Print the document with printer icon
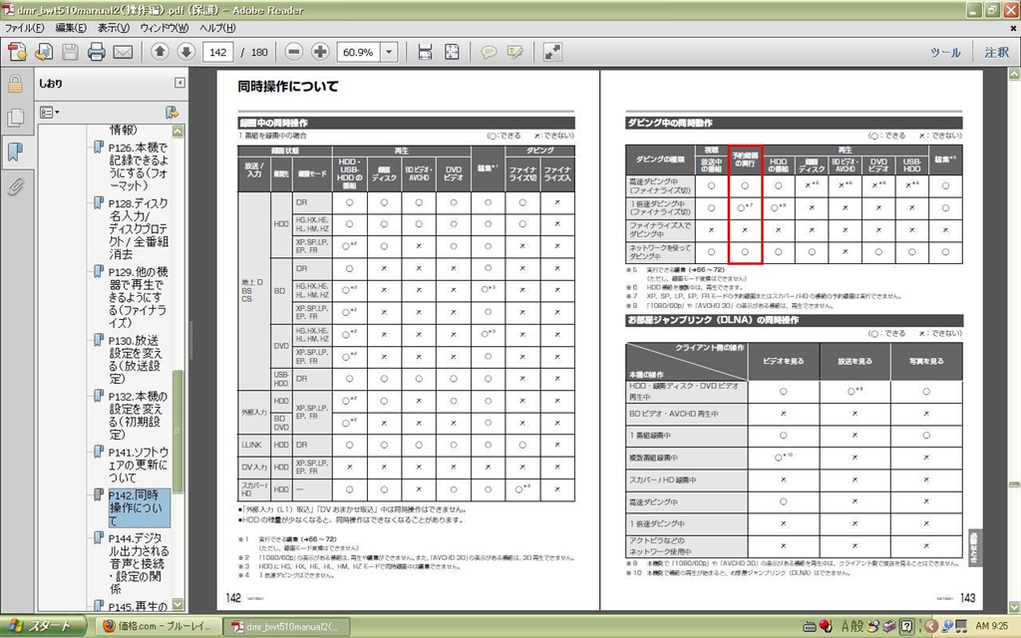The width and height of the screenshot is (1021, 638). tap(97, 52)
